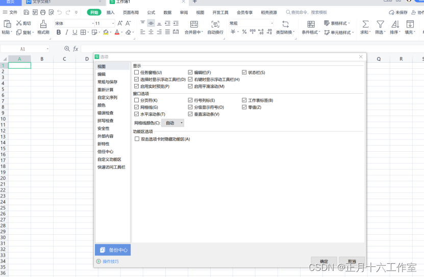This screenshot has width=424, height=277.
Task: Click the Conditional Formatting (条件格式) icon
Action: click(311, 24)
